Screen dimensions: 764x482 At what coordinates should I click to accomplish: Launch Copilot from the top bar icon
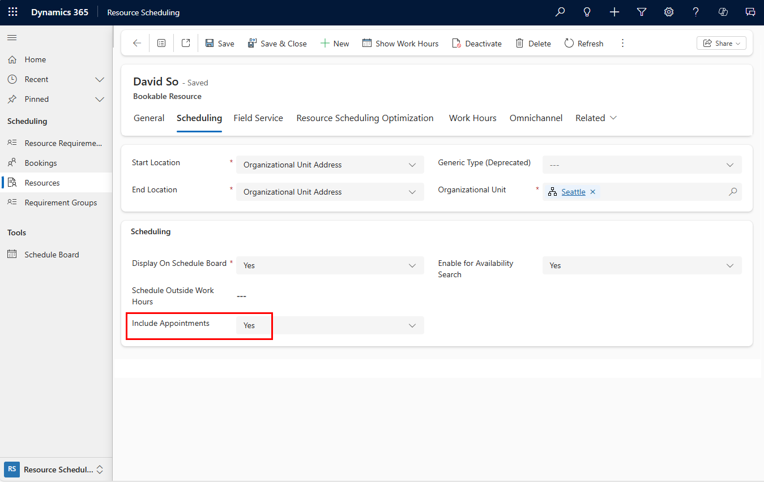tap(723, 11)
